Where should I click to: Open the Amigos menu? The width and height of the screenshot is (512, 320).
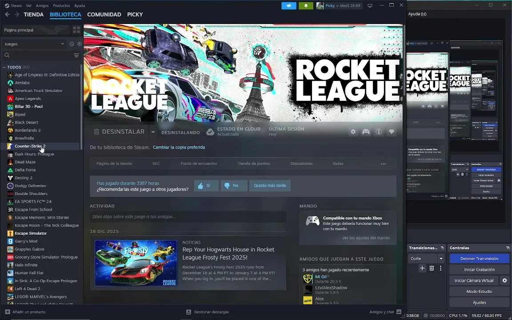click(42, 5)
